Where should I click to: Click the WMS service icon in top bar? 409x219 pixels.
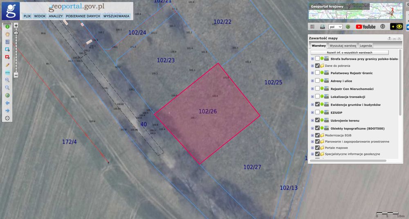[x=322, y=27]
